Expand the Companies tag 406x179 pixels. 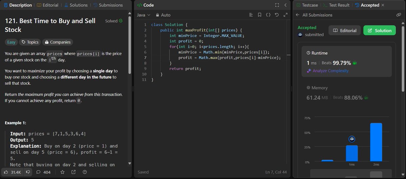pos(58,42)
